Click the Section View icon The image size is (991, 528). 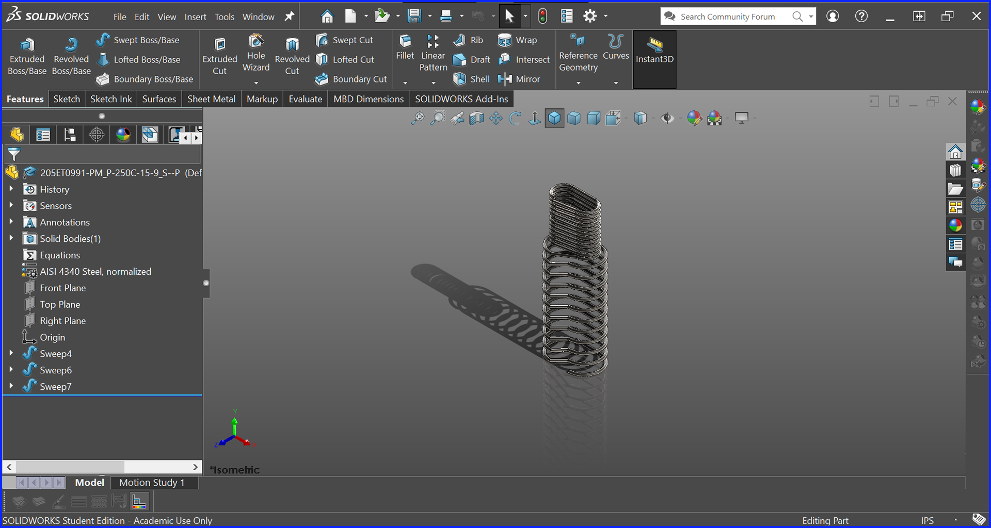coord(476,119)
